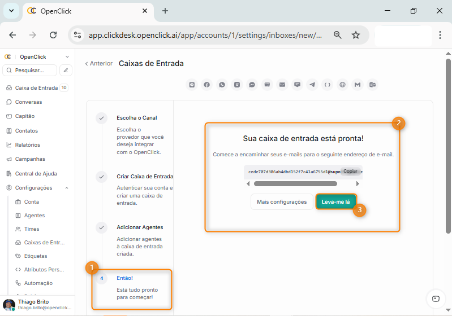Screen dimensions: 452x316
Task: Open Conversas in the sidebar
Action: [x=28, y=102]
